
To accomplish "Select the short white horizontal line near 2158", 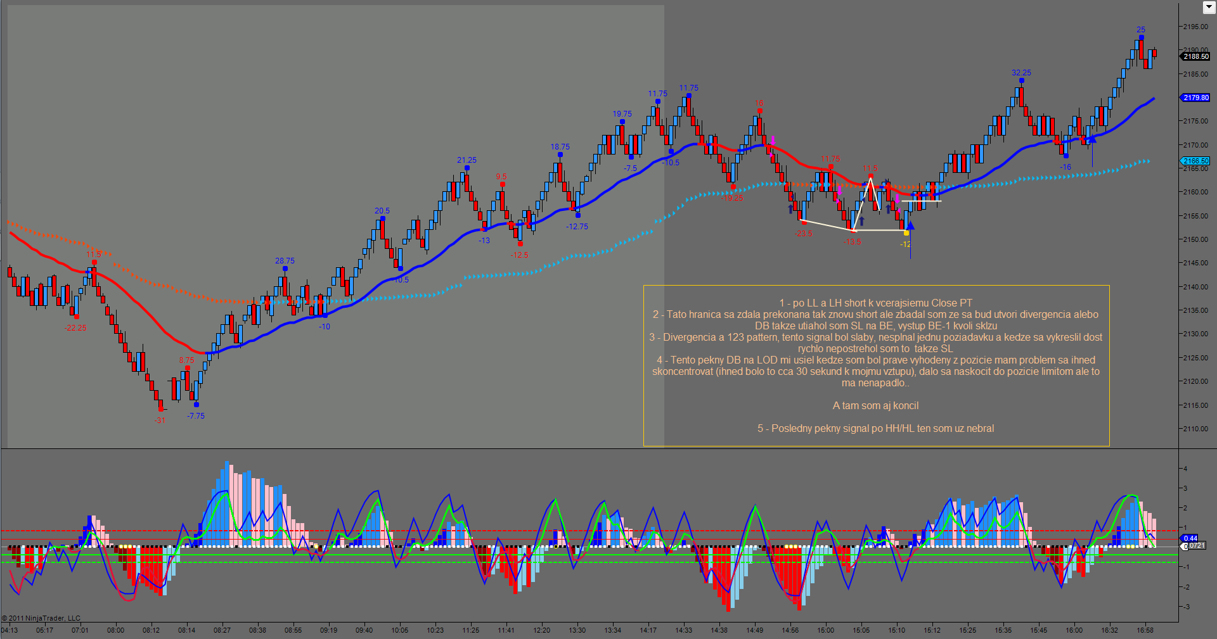I will pos(922,201).
